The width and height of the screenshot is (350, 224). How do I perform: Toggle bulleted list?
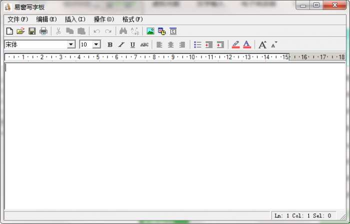pyautogui.click(x=197, y=45)
